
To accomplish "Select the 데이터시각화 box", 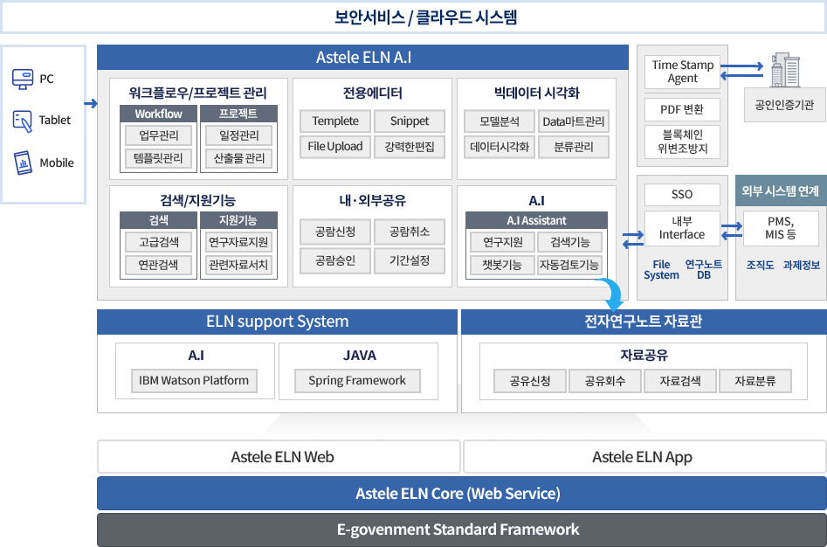I will pos(500,147).
